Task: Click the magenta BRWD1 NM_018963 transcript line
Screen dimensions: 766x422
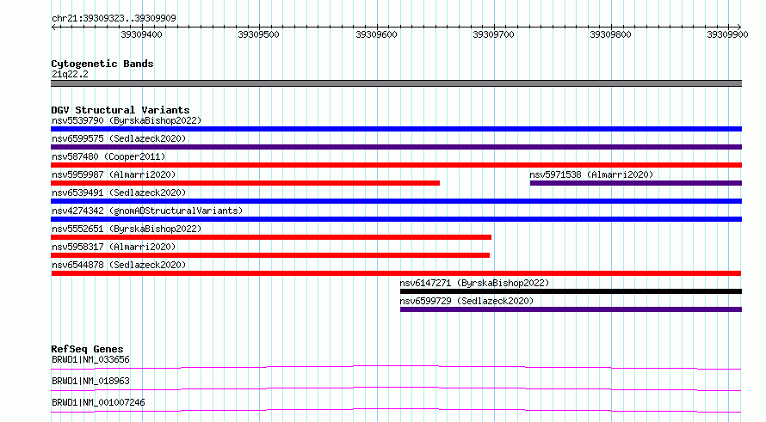Action: [396, 388]
